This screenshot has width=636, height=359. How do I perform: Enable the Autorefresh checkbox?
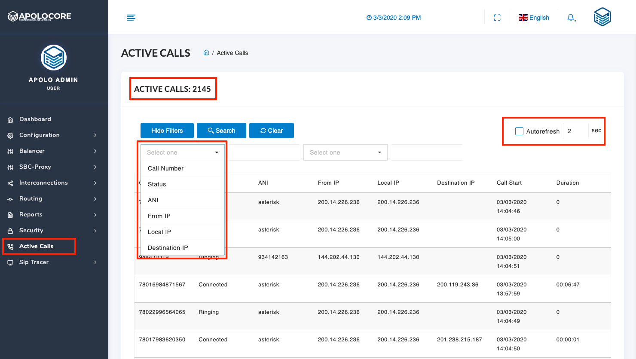click(x=519, y=131)
